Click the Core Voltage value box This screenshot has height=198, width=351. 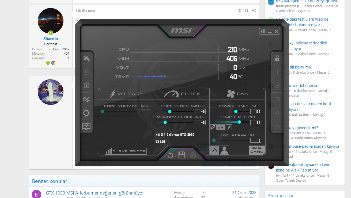pyautogui.click(x=144, y=112)
